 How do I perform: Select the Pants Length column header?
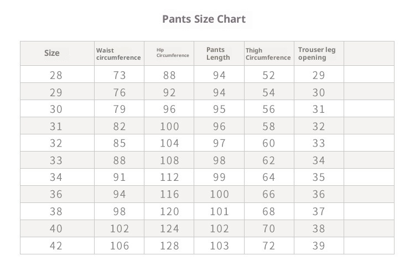[x=218, y=54]
